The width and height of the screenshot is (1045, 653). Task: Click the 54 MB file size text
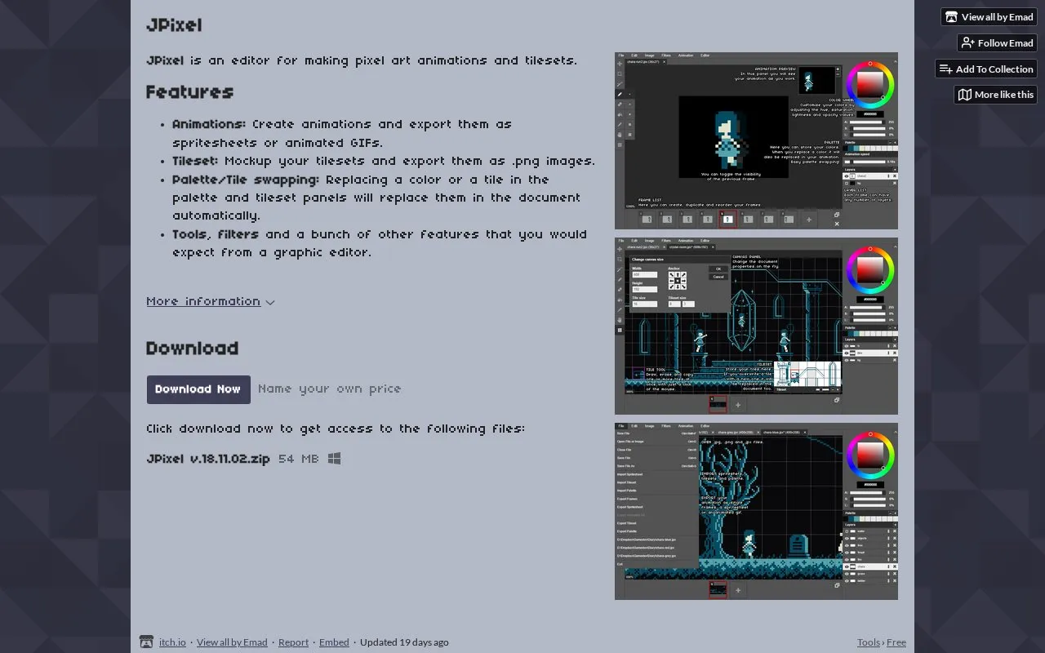pos(299,459)
